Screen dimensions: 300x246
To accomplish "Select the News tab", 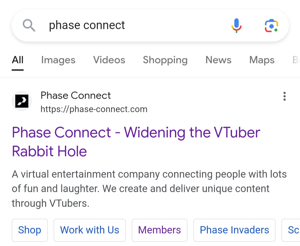I will click(x=219, y=60).
